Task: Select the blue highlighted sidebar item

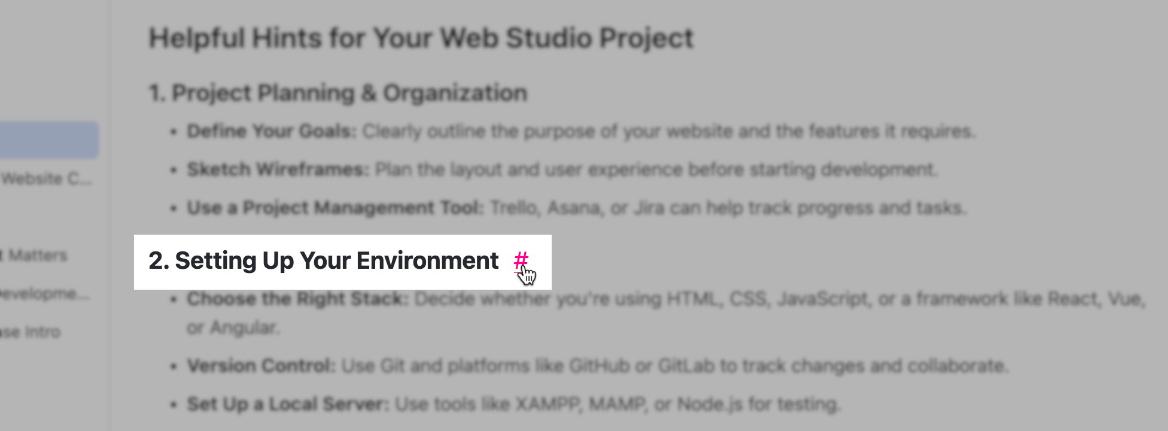Action: 48,140
